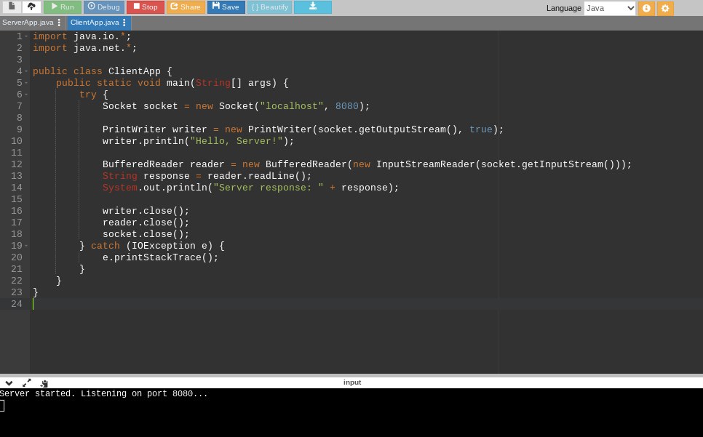Share the code with Share button
The width and height of the screenshot is (703, 437).
[x=186, y=7]
